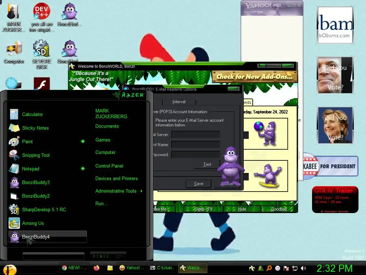
Task: Open the Dev-C++ desktop shortcut
Action: (x=41, y=18)
